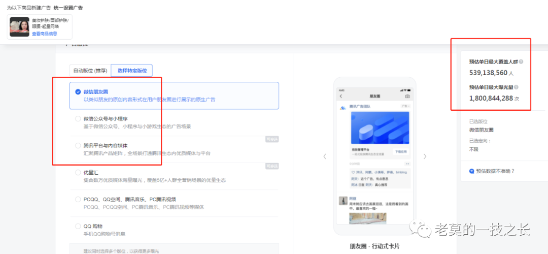Click the 可多选 badge above 优量汇
This screenshot has width=548, height=254.
[x=272, y=166]
